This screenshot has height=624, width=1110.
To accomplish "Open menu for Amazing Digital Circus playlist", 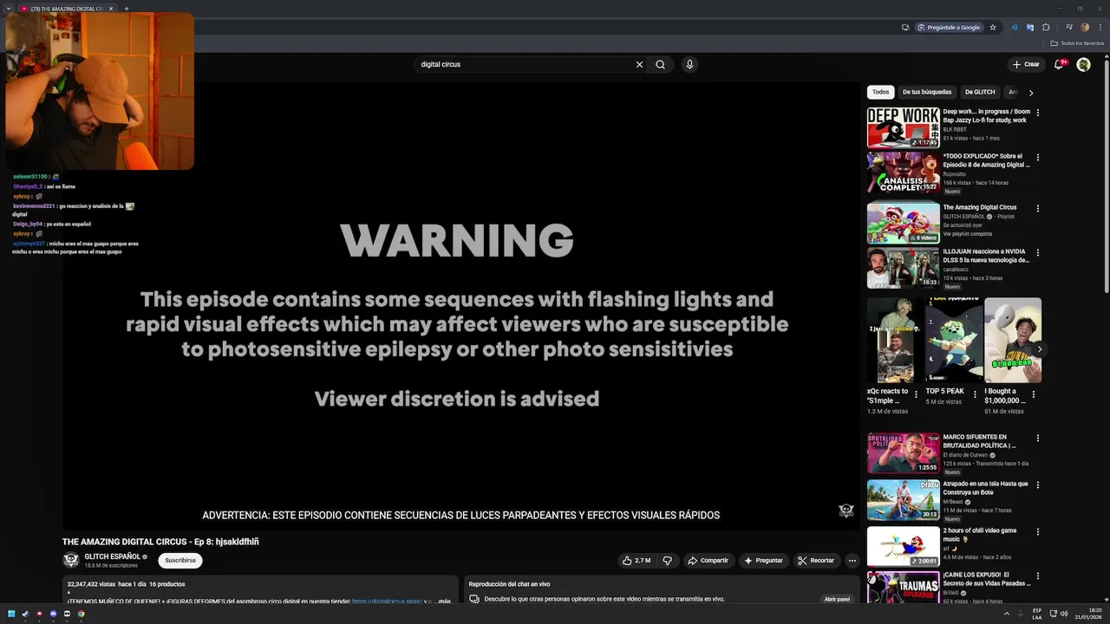I will point(1038,208).
